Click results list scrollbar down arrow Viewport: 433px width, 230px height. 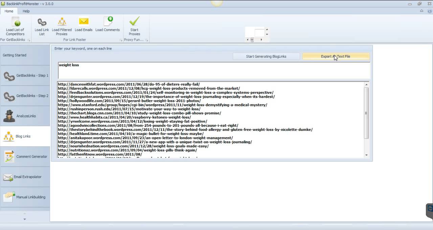(366, 155)
